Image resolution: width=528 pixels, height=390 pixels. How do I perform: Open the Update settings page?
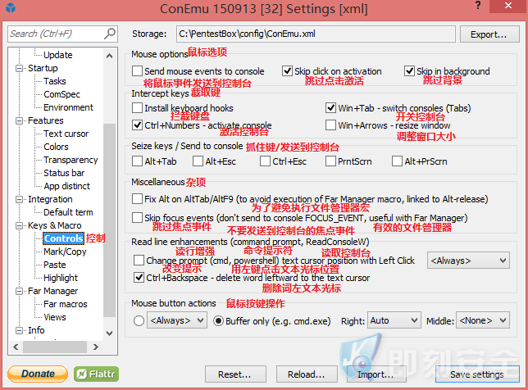[58, 55]
